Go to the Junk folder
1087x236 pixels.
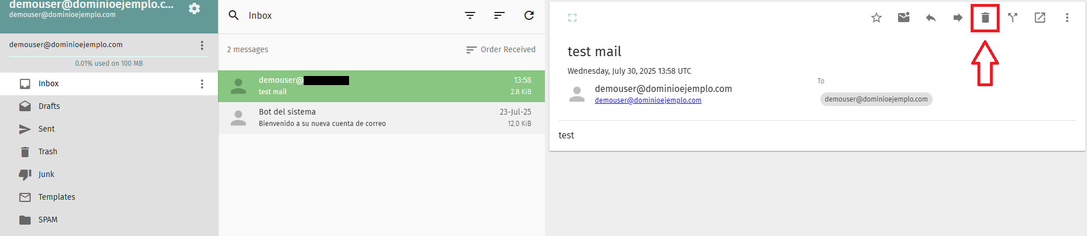click(109, 174)
